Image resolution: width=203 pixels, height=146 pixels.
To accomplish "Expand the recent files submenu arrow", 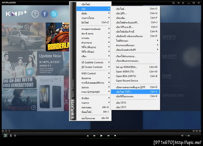I will coord(158,40).
